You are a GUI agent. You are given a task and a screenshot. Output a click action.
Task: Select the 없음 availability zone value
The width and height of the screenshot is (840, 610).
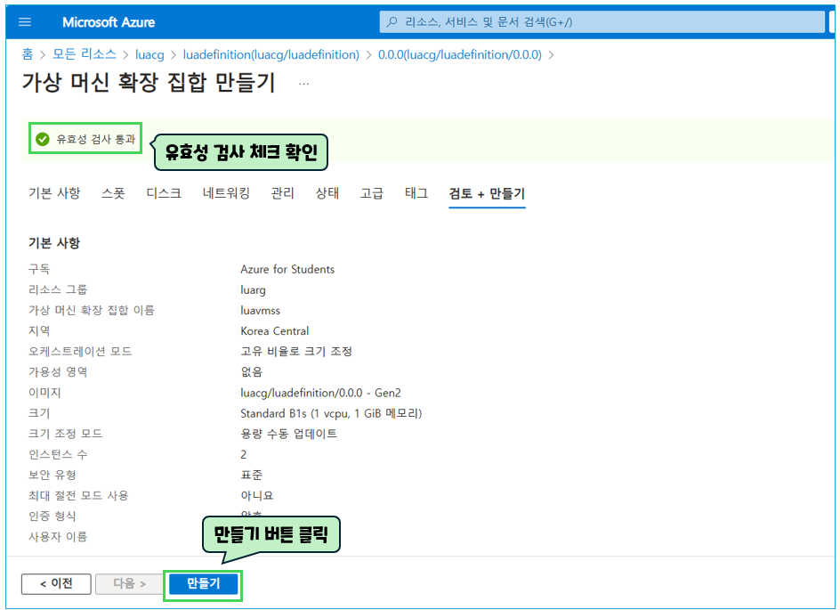tap(251, 372)
